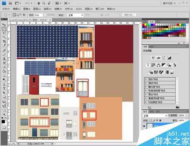
Task: Add Black & White adjustment
Action: point(164,65)
